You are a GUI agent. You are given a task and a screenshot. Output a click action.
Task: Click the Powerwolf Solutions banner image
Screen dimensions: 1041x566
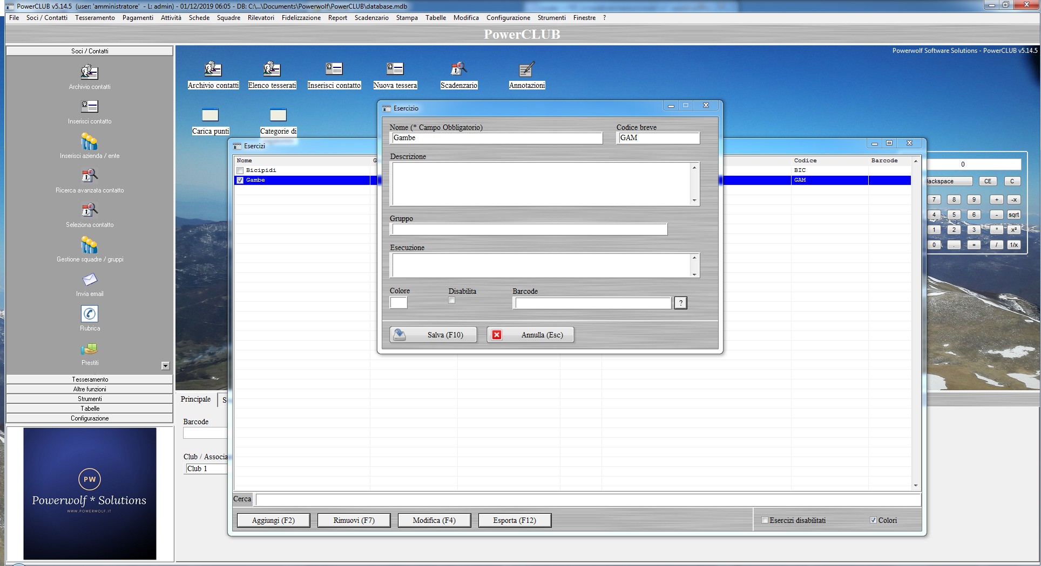[90, 494]
